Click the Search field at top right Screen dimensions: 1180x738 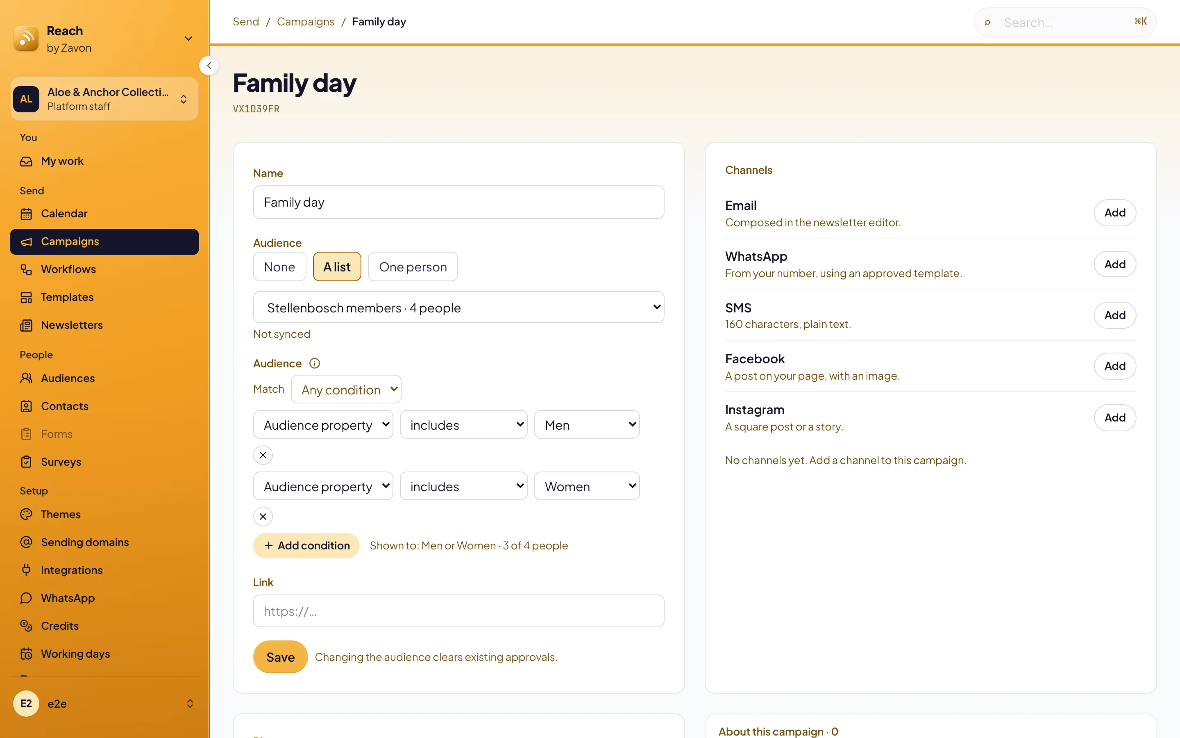pyautogui.click(x=1065, y=23)
